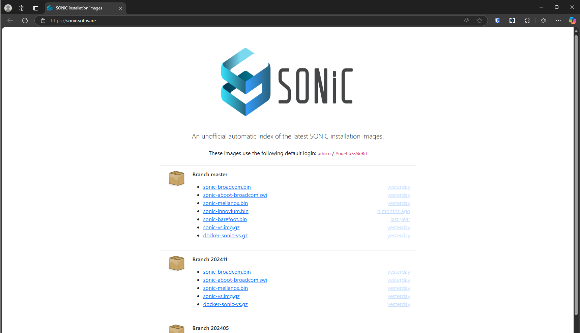This screenshot has height=333, width=580.
Task: Click the address bar URL field
Action: 236,21
